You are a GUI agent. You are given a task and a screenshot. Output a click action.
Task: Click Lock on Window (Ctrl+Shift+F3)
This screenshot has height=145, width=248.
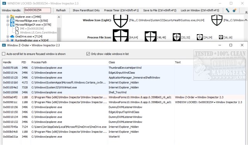200,10
